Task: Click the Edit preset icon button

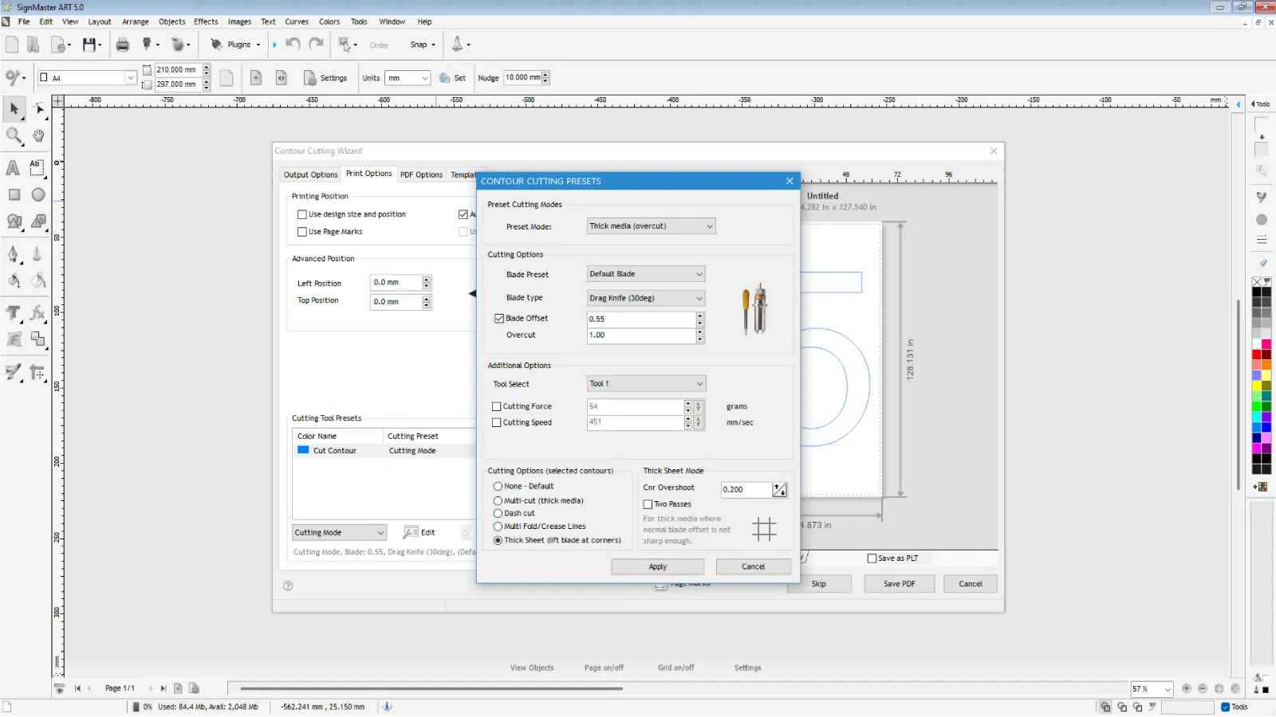Action: point(419,532)
